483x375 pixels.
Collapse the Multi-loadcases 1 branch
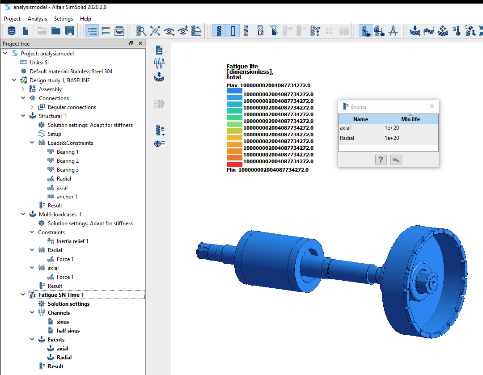pos(23,214)
